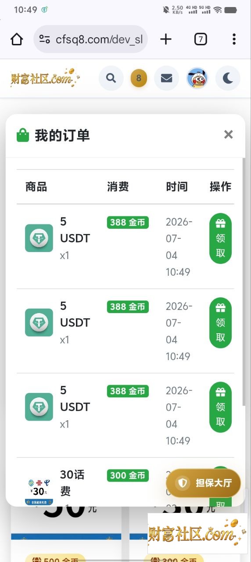Claim the first 5 USDT order

[220, 238]
